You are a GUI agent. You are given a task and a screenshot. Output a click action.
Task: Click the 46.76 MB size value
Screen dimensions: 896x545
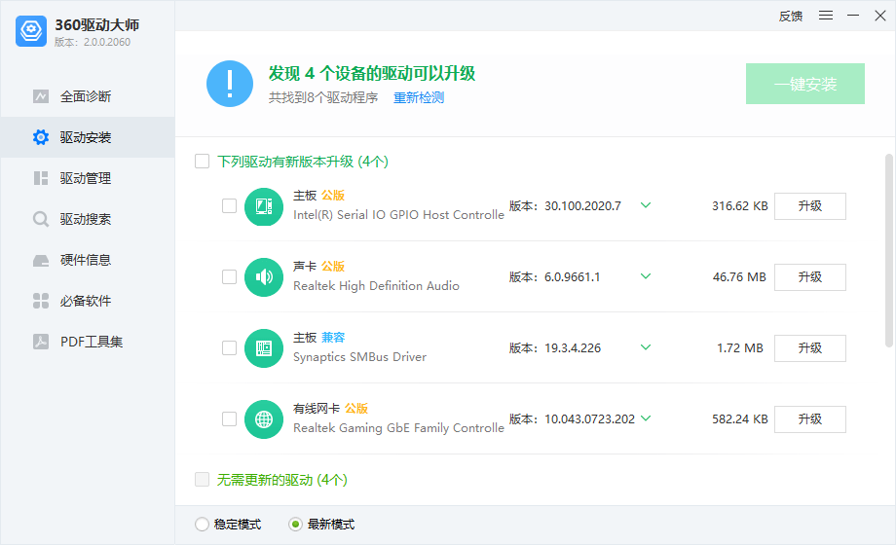tap(739, 277)
